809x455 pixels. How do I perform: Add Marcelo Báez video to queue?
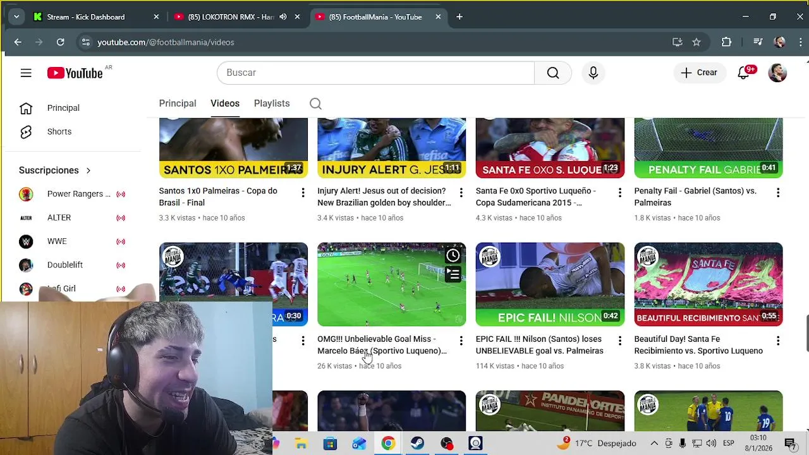(453, 274)
